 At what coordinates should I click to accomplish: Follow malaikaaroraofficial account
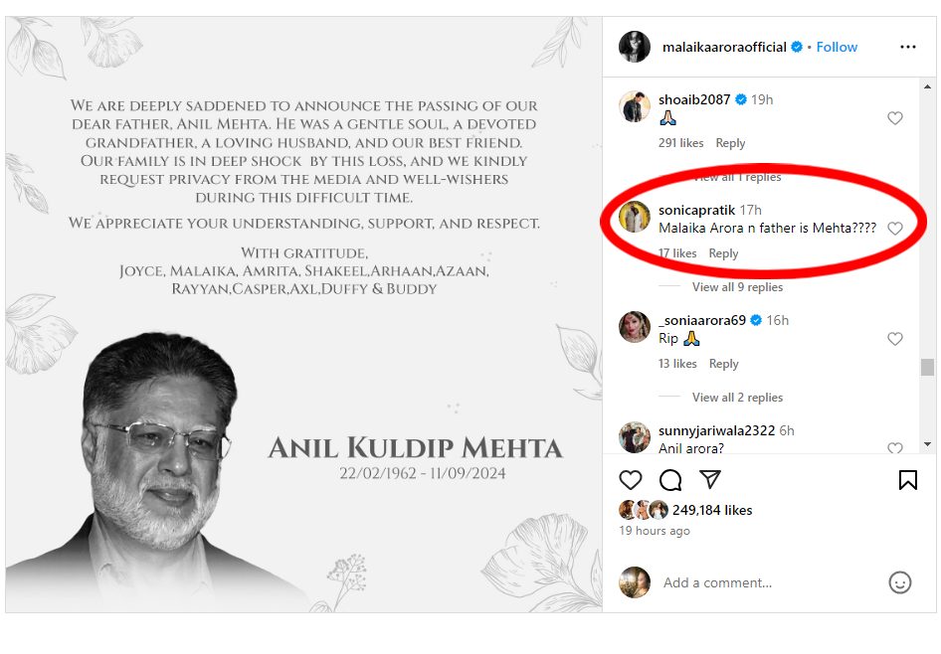coord(837,47)
